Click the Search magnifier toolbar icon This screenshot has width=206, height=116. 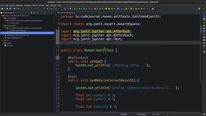(x=112, y=9)
